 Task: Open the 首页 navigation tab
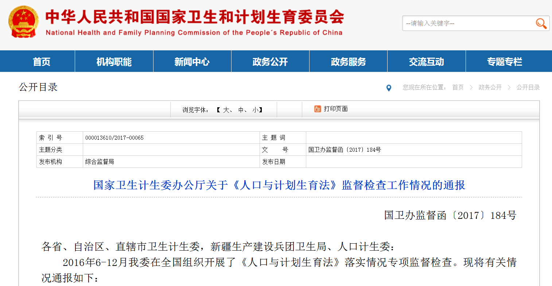(42, 62)
